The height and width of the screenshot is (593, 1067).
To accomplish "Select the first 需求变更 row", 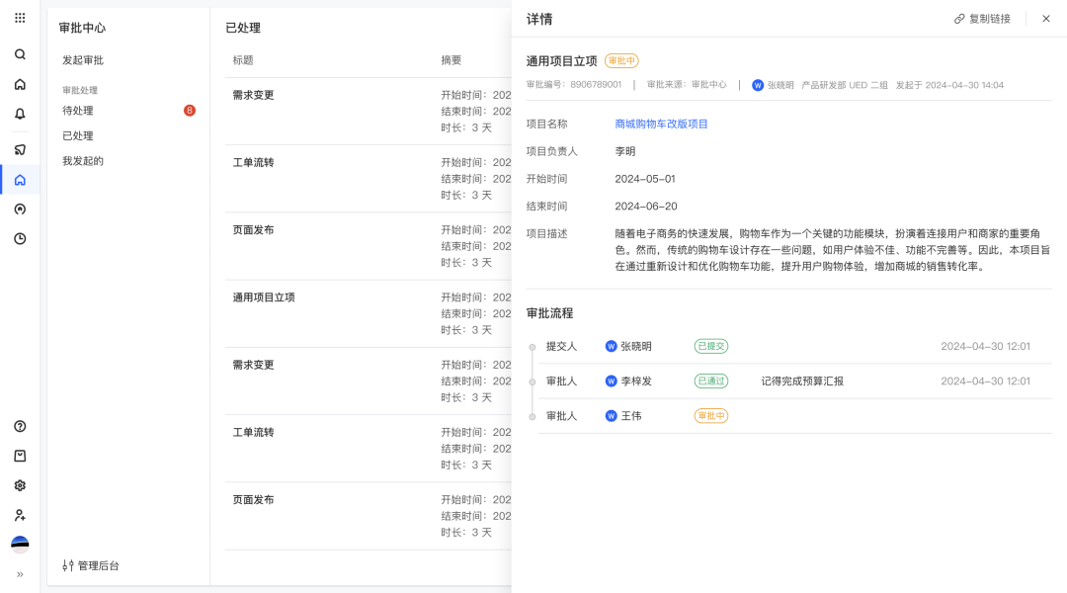I will (x=254, y=95).
